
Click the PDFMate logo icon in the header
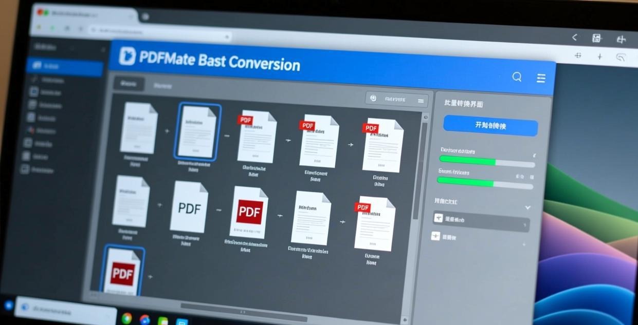point(127,55)
